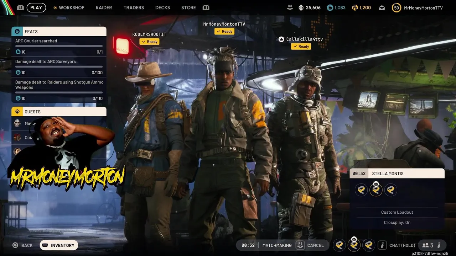The image size is (456, 256).
Task: Go BACK using the bottom-left button
Action: (22, 245)
